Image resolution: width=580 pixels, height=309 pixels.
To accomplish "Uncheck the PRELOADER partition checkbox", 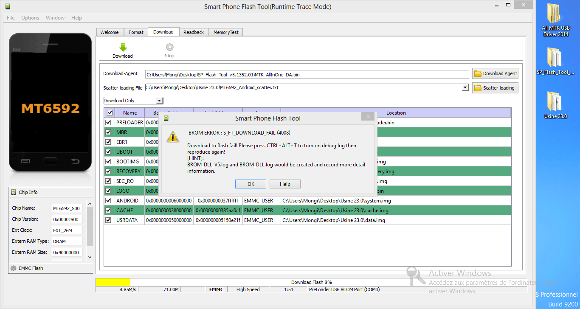I will pos(108,123).
